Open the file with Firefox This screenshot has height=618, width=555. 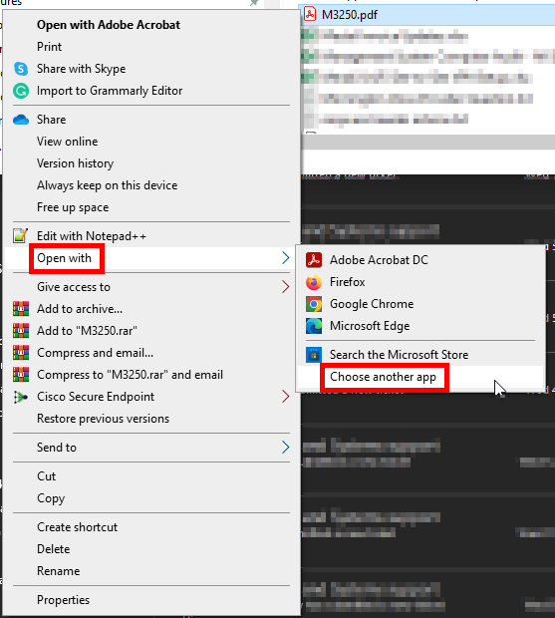coord(420,282)
